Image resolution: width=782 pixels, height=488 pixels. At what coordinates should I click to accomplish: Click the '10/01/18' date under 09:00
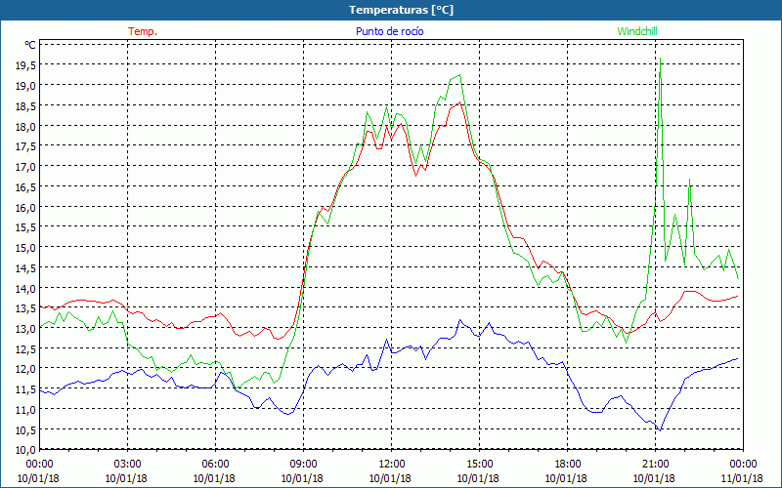302,478
